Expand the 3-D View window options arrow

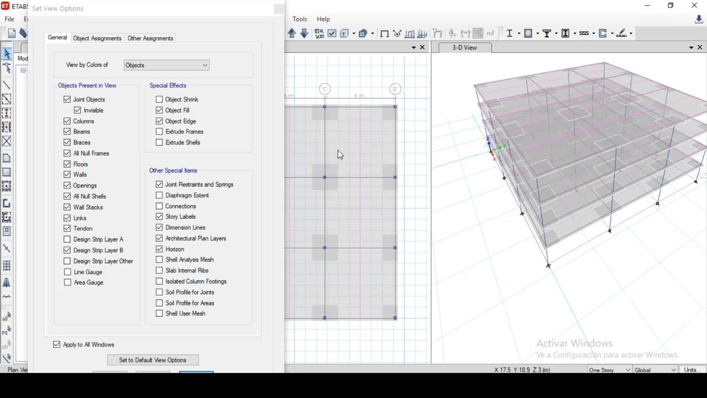click(691, 48)
